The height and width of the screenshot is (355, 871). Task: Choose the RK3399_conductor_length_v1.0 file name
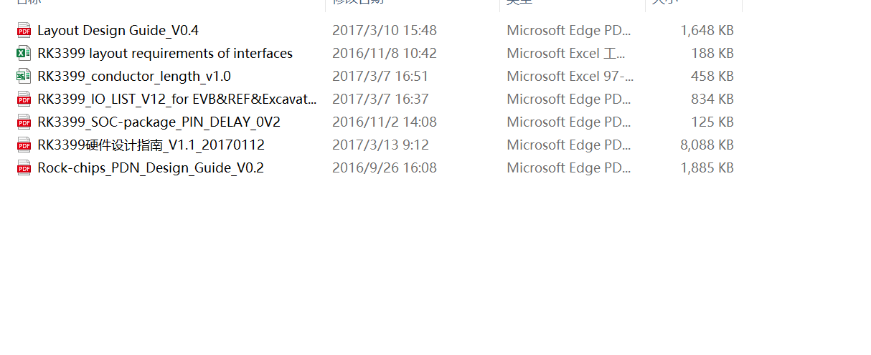[x=134, y=77]
